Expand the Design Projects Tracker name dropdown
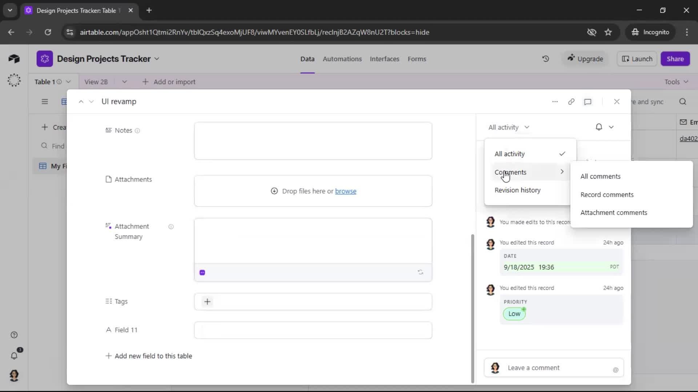This screenshot has height=392, width=698. tap(157, 59)
